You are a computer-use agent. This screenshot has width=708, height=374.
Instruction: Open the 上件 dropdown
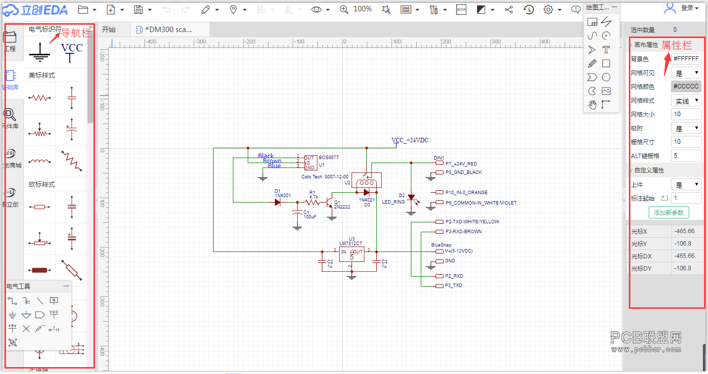pos(686,184)
